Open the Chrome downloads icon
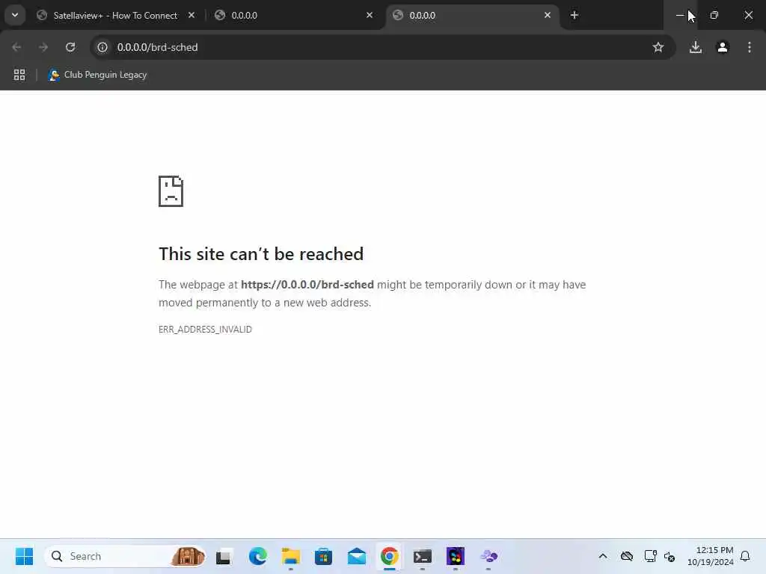This screenshot has width=766, height=574. pyautogui.click(x=695, y=47)
